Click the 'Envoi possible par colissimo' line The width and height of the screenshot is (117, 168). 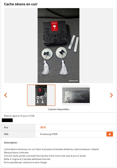[25, 162]
